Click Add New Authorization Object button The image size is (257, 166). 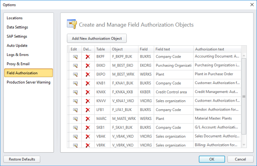click(97, 38)
